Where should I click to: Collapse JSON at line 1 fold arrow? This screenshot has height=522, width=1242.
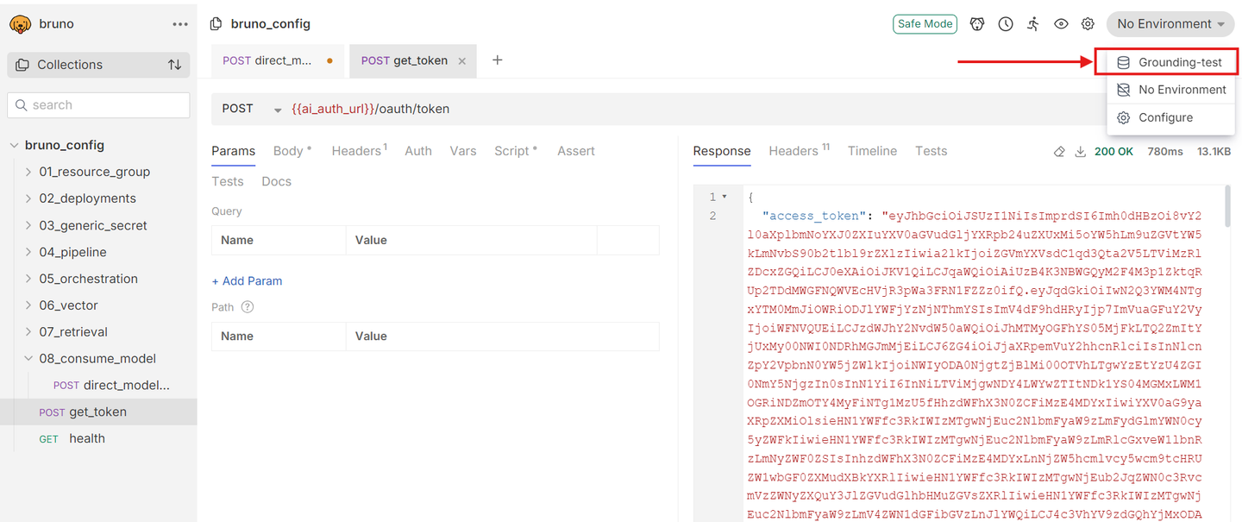[724, 198]
